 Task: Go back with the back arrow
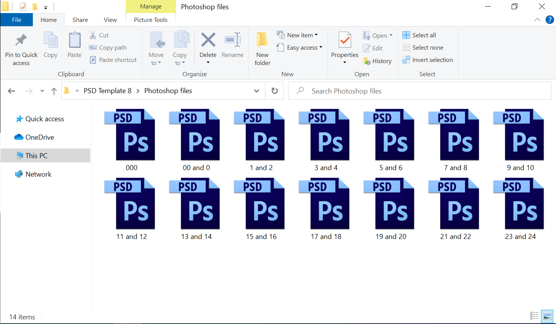(x=12, y=91)
